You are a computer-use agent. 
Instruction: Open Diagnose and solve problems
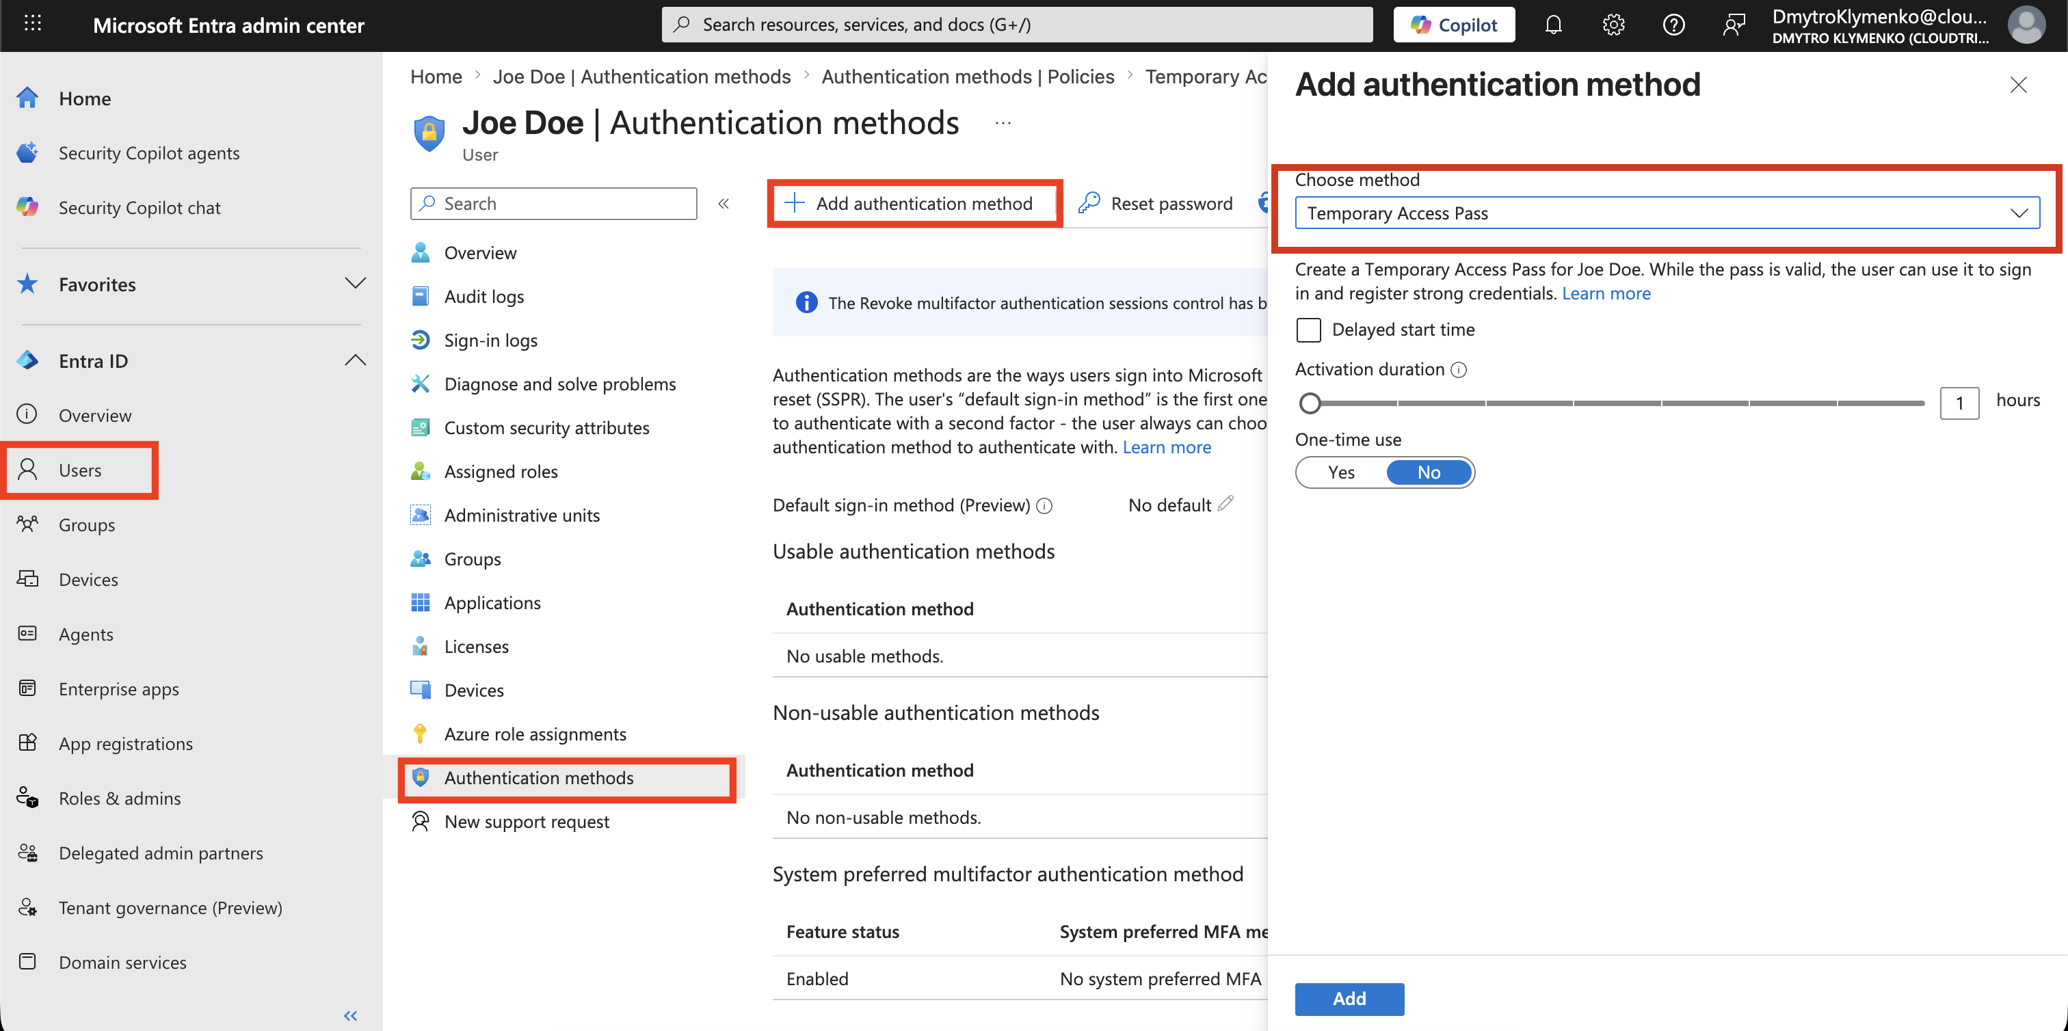(x=559, y=384)
